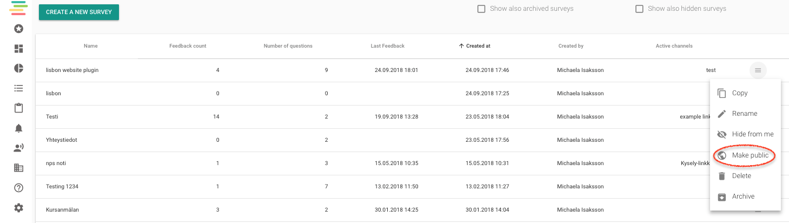Click the app logo in the sidebar
This screenshot has height=223, width=789.
[x=18, y=8]
